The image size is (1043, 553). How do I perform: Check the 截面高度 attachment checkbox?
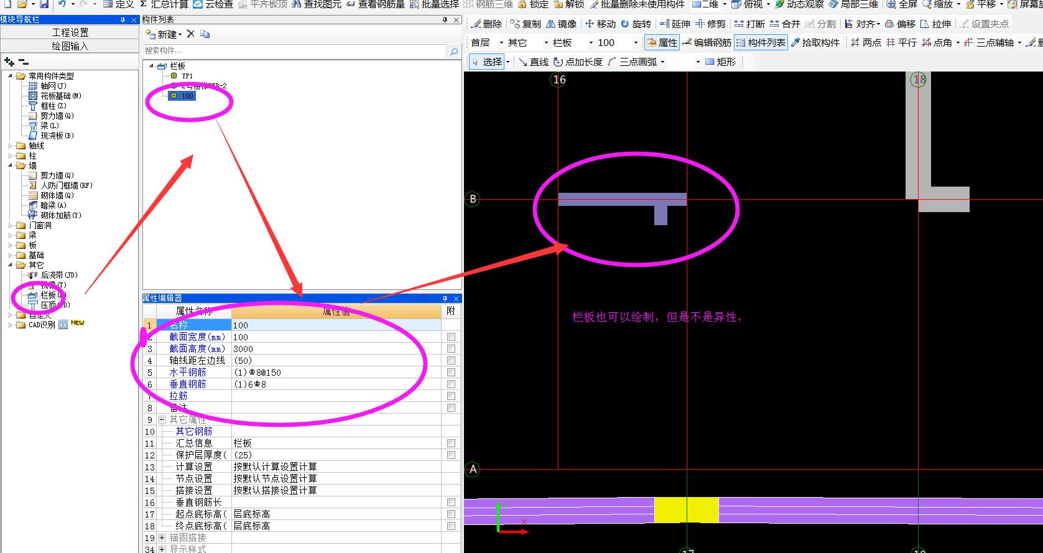451,348
